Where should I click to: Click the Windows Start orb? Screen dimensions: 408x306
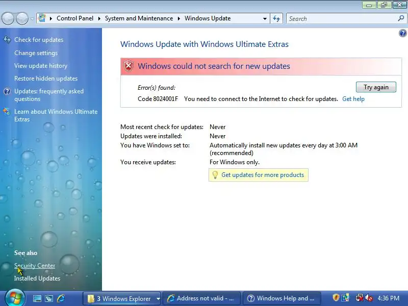(x=15, y=298)
